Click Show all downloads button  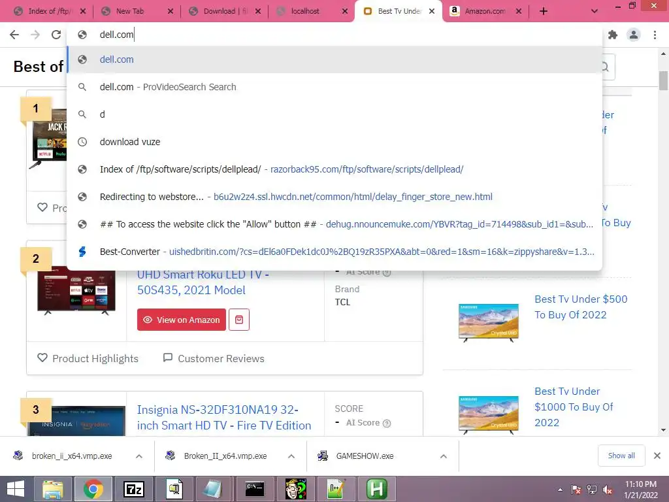pyautogui.click(x=621, y=456)
